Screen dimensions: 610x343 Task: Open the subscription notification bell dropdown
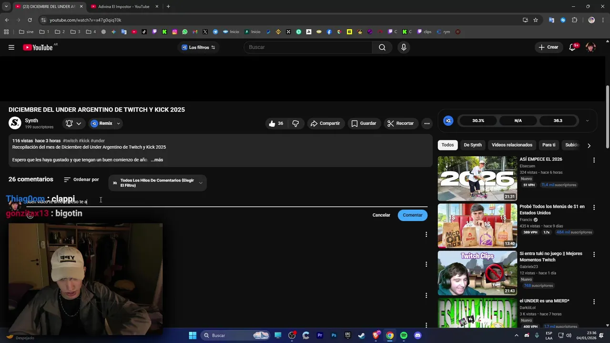(73, 123)
